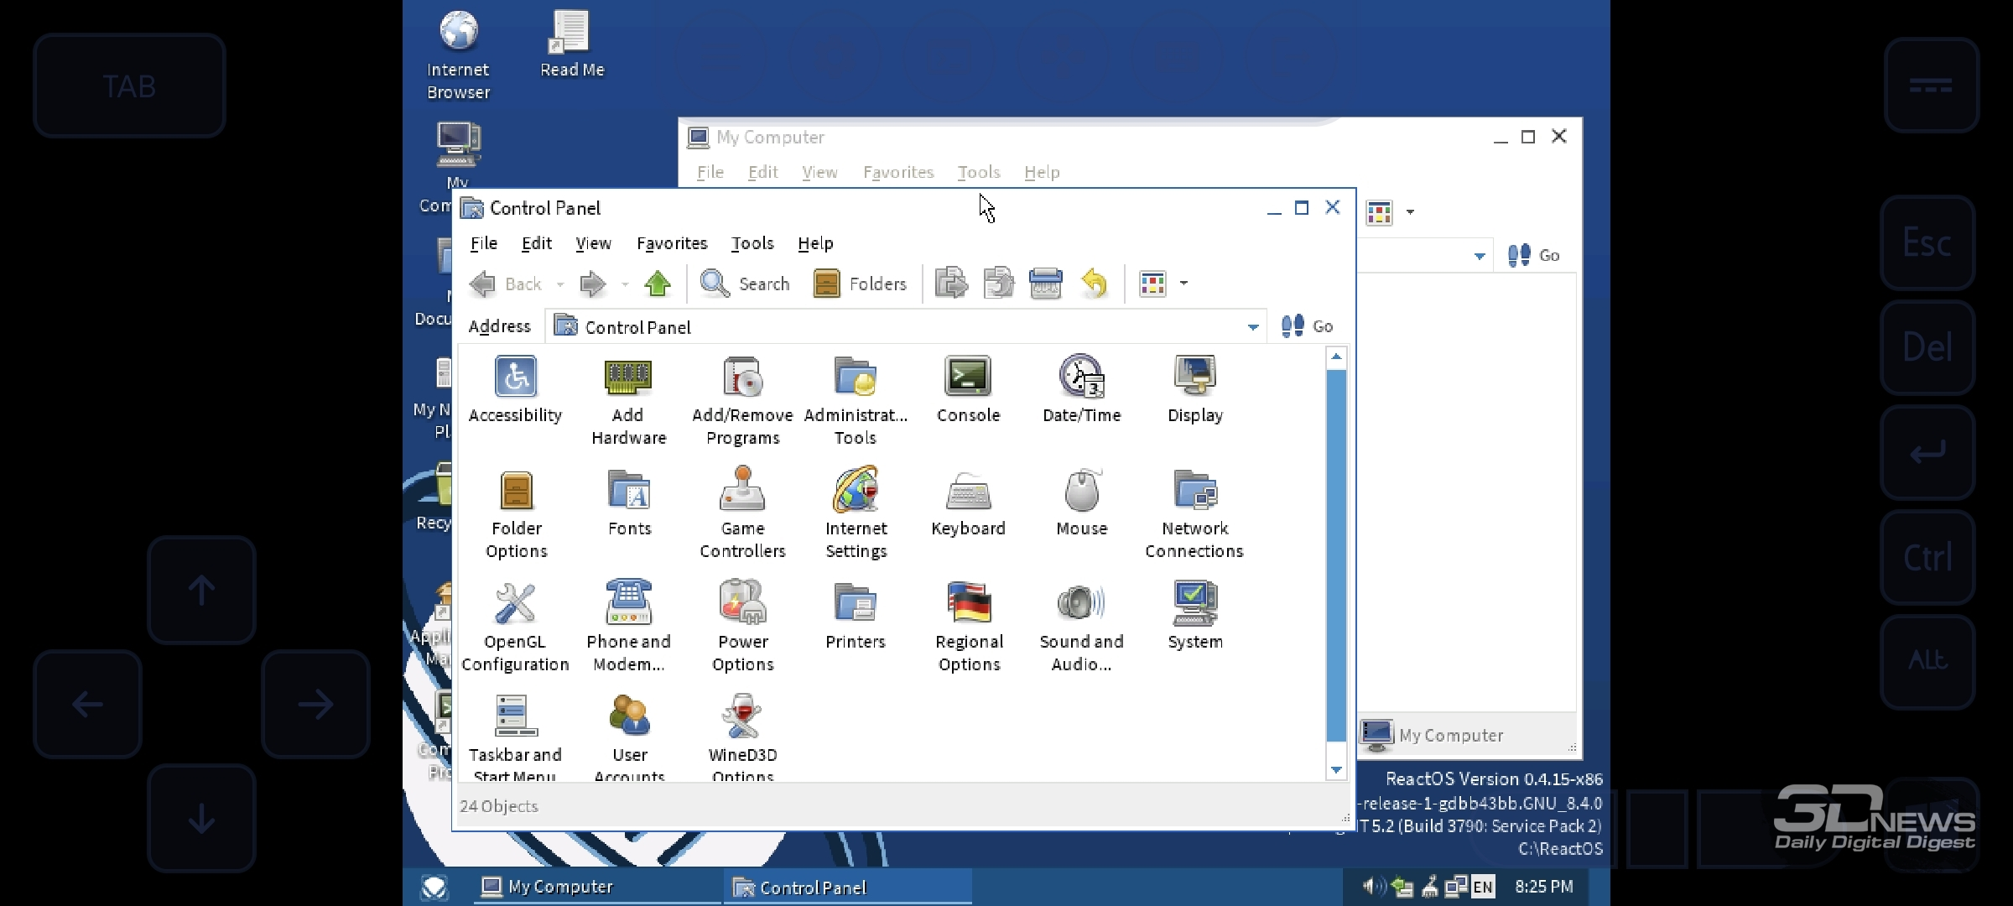Expand the Control Panel address dropdown
The width and height of the screenshot is (2013, 906).
1252,327
